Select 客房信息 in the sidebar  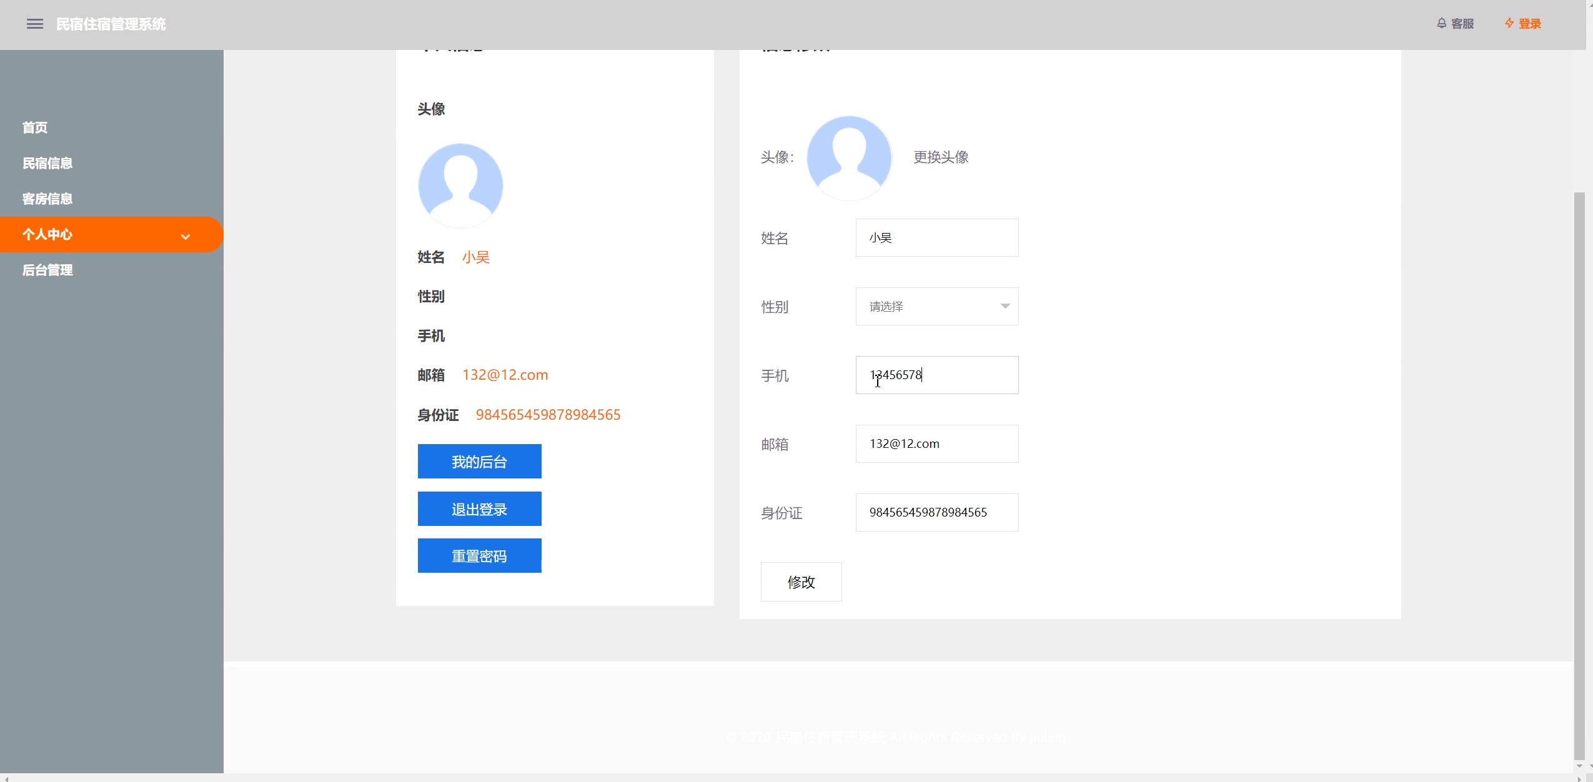pos(47,199)
